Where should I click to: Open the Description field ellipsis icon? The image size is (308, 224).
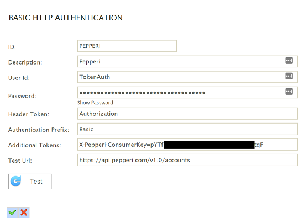(x=289, y=61)
